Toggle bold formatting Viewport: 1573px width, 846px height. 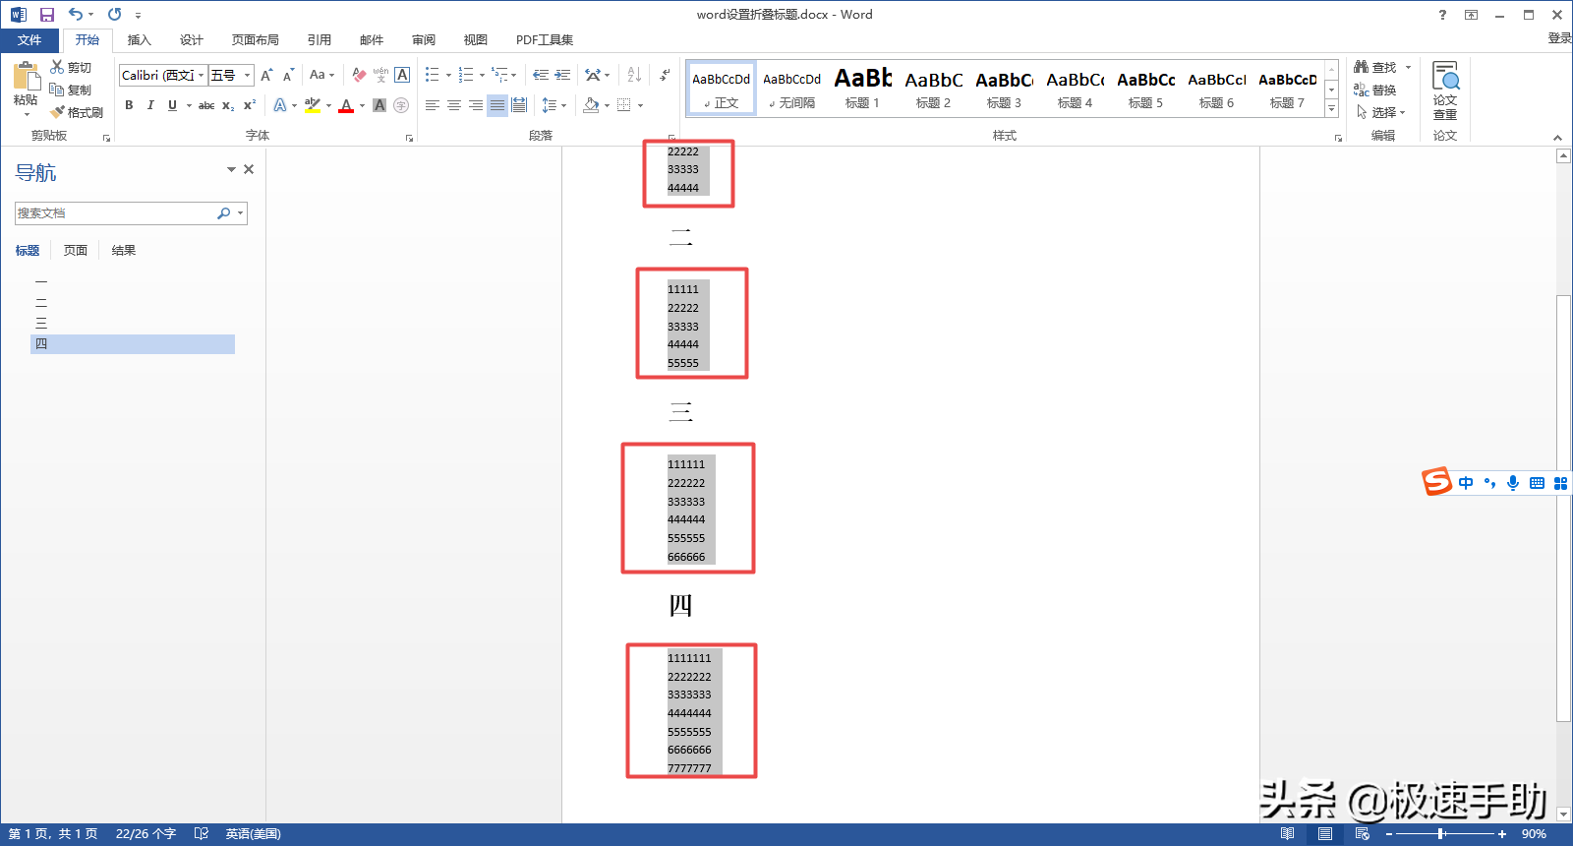point(129,105)
